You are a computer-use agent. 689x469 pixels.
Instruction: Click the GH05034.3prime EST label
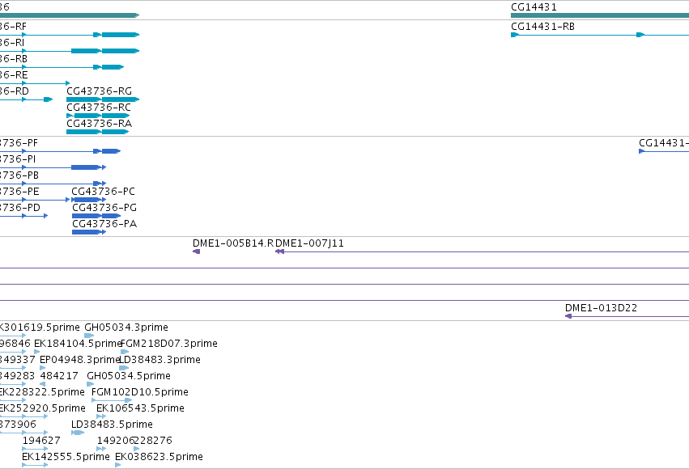pos(126,327)
